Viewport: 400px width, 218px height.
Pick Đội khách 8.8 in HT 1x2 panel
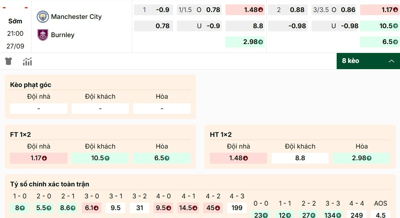click(300, 158)
